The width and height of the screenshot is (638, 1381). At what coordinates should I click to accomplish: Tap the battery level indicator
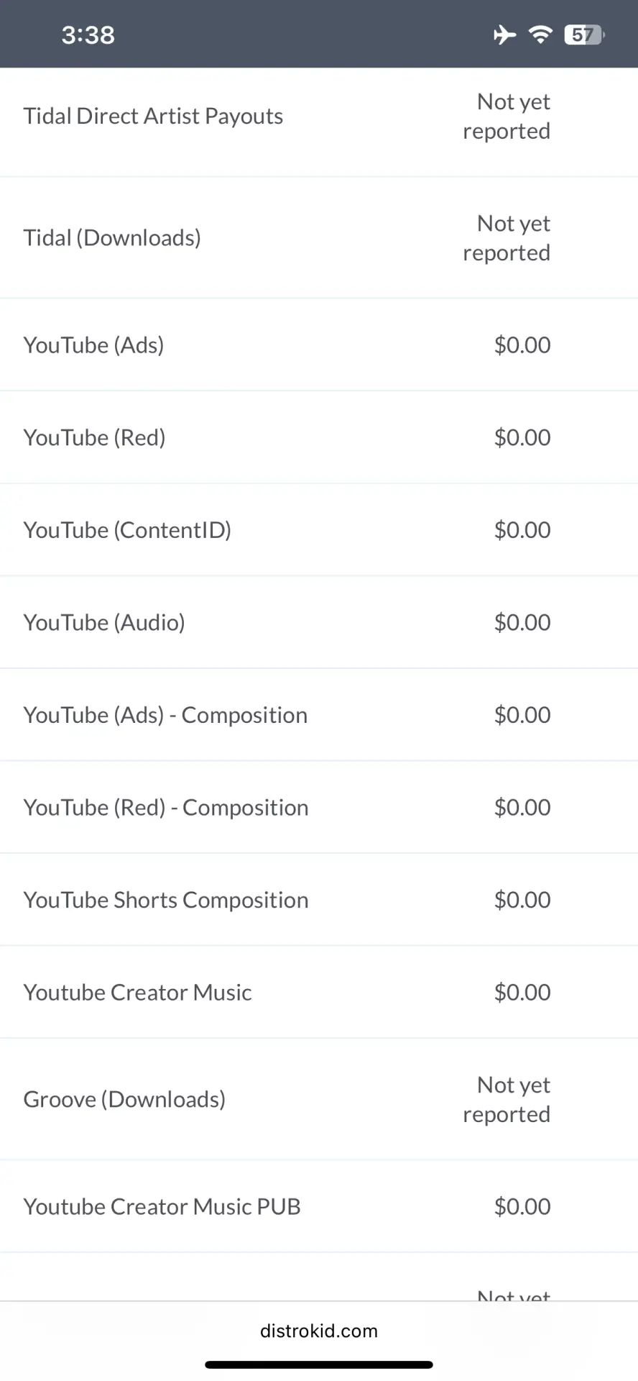click(x=585, y=35)
